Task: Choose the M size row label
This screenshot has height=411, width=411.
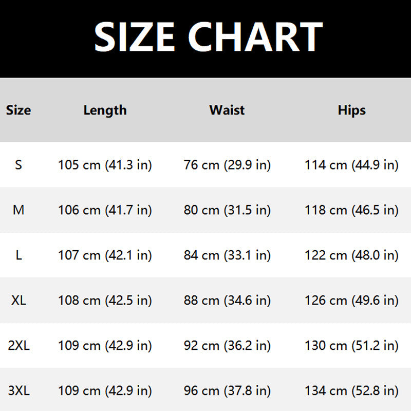Action: (x=18, y=210)
